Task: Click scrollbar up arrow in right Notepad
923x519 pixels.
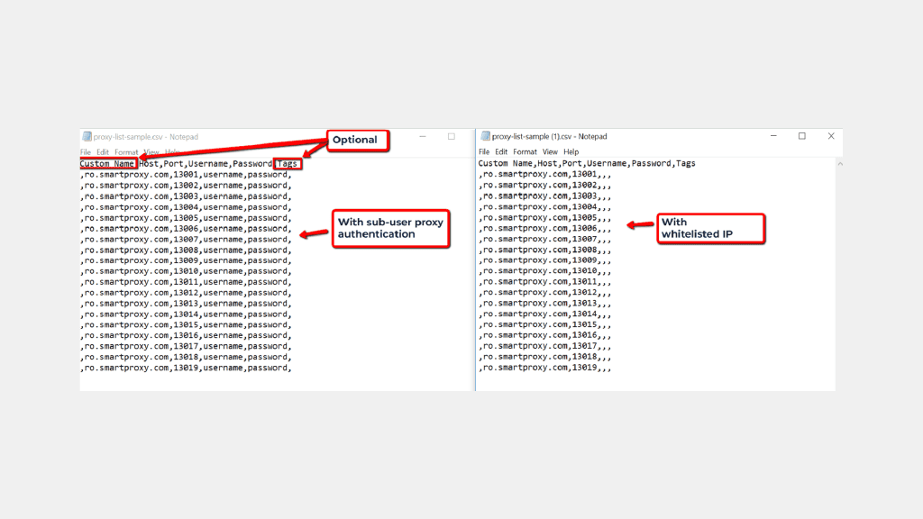Action: (x=840, y=164)
